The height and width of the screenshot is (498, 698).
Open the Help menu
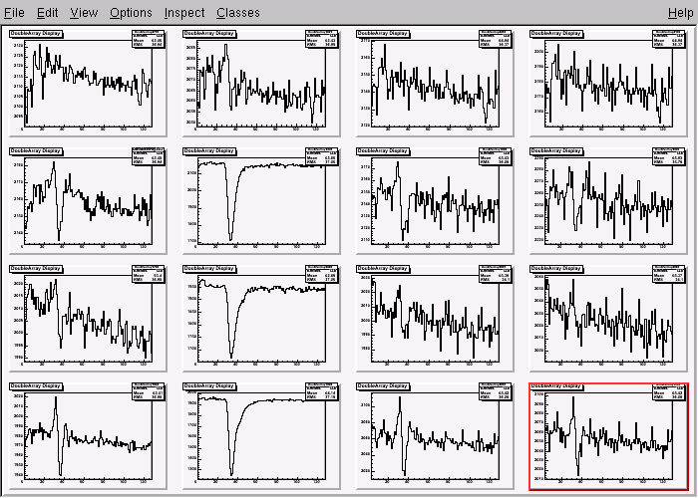[x=681, y=12]
